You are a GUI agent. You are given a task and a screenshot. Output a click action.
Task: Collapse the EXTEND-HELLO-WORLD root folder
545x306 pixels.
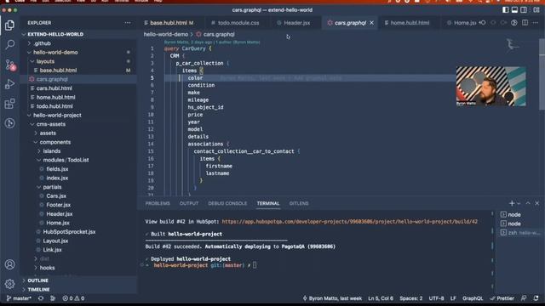click(78, 34)
